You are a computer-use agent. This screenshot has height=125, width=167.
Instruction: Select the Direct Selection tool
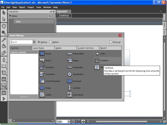pyautogui.click(x=4, y=19)
